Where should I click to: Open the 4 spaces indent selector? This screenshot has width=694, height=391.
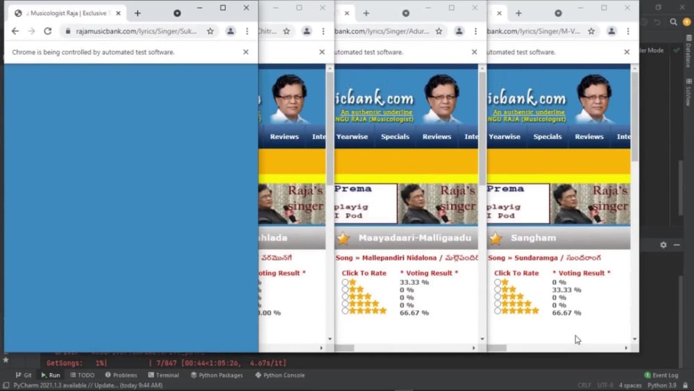coord(630,385)
